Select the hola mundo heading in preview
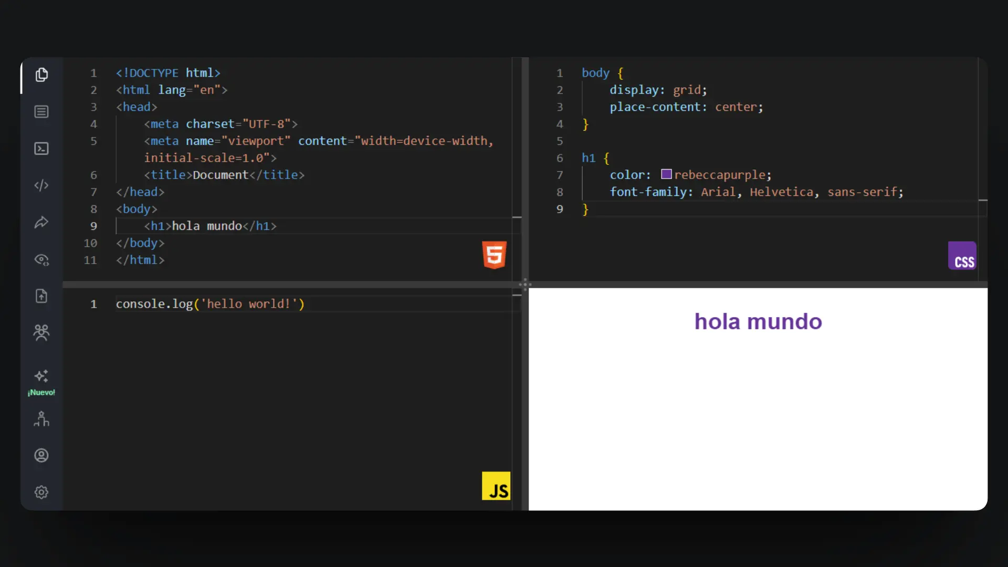1008x567 pixels. point(758,321)
